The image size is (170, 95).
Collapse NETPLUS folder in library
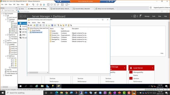point(6,56)
